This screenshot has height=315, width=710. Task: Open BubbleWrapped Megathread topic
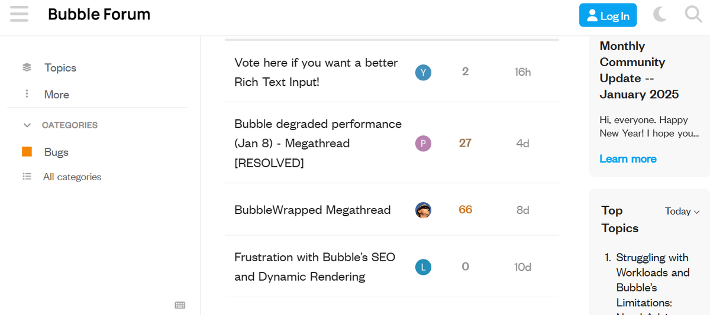coord(312,210)
